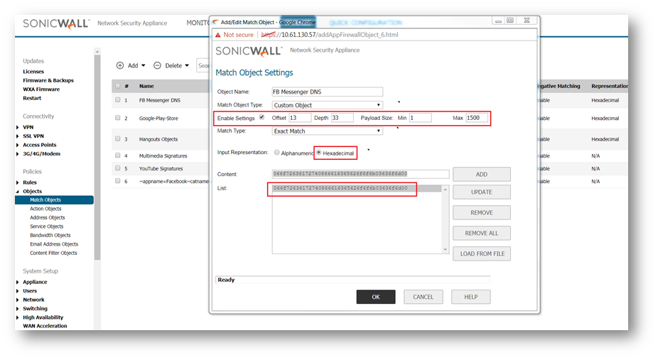Click the sidebar vertical scrollbar
This screenshot has height=360, width=658.
tap(97, 157)
